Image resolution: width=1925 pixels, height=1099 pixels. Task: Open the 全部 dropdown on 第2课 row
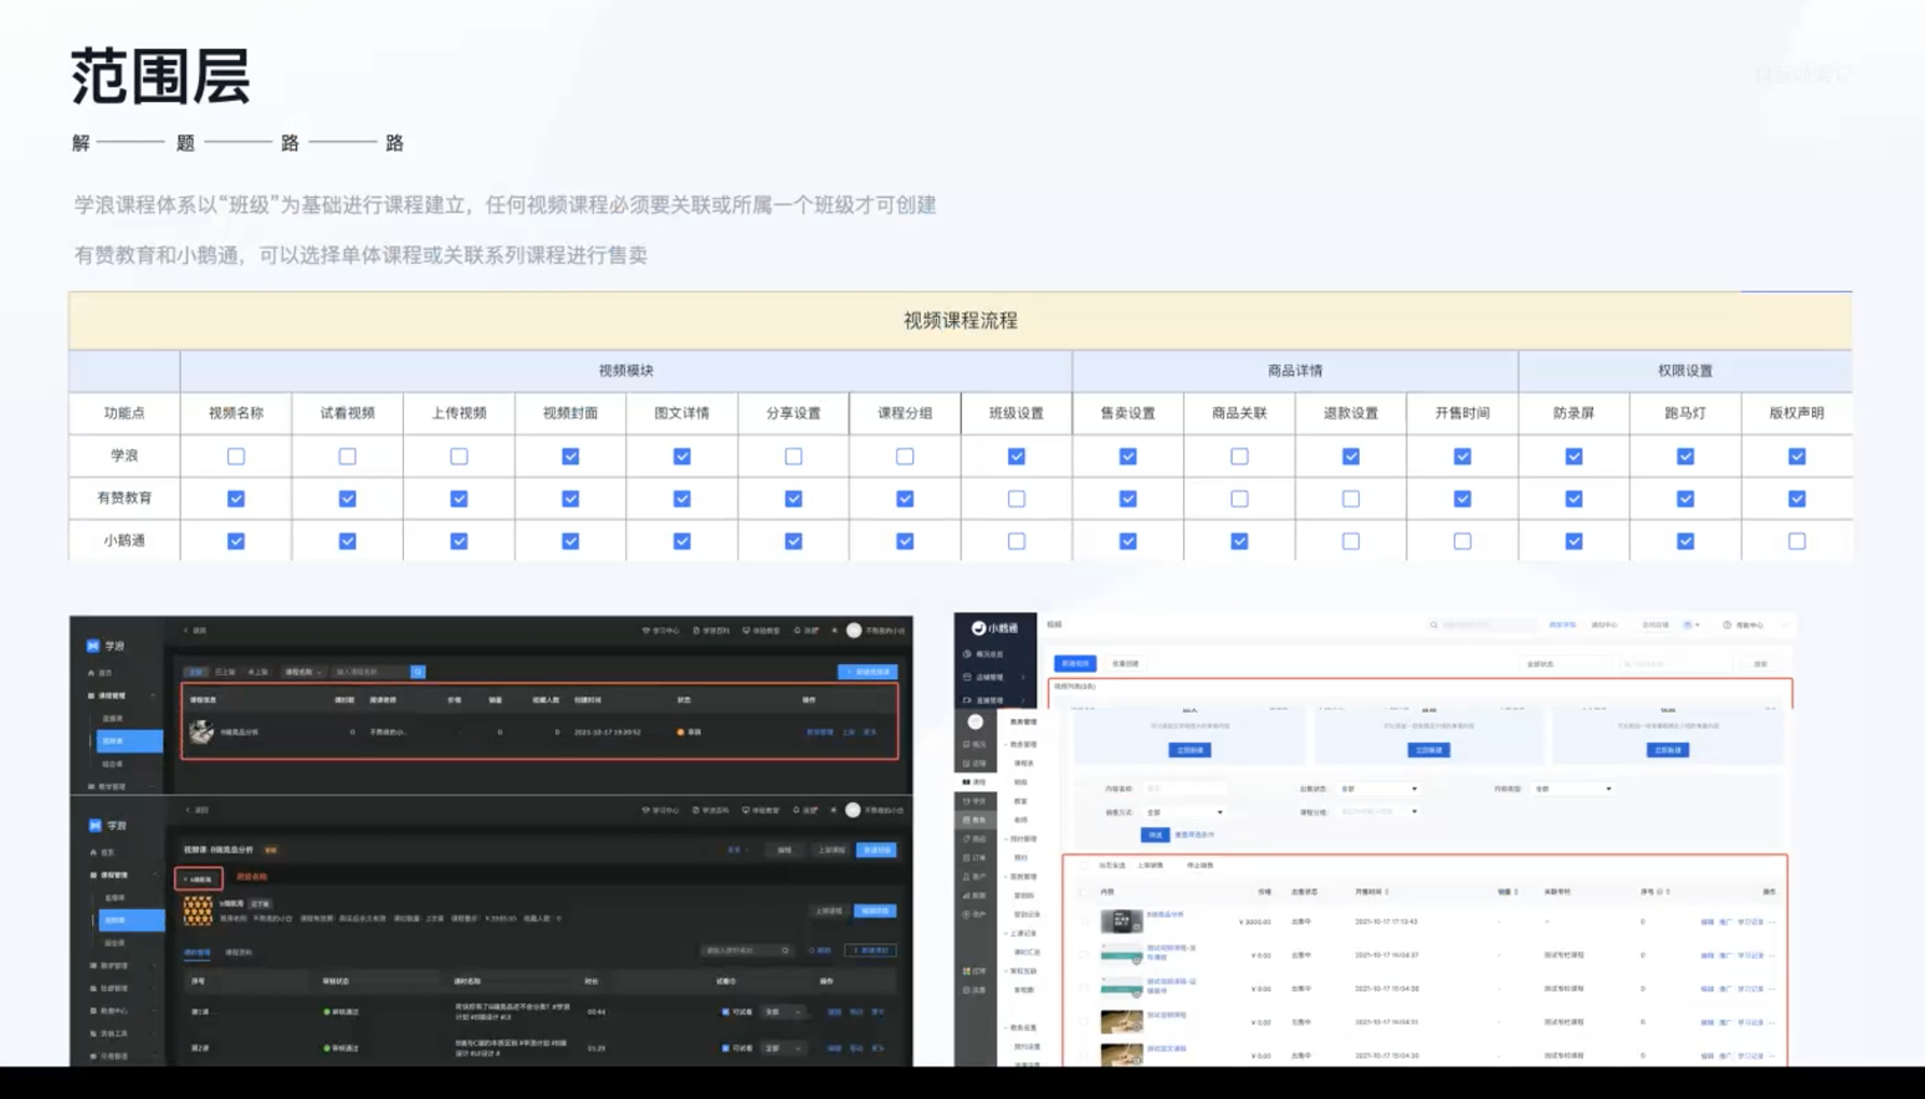[783, 1048]
